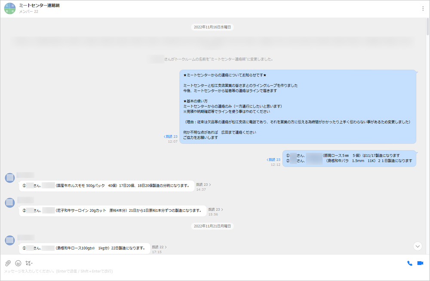Viewport: 430px width, 281px height.
Task: Click the 2022年11月16日水曜日 date label
Action: pos(212,27)
